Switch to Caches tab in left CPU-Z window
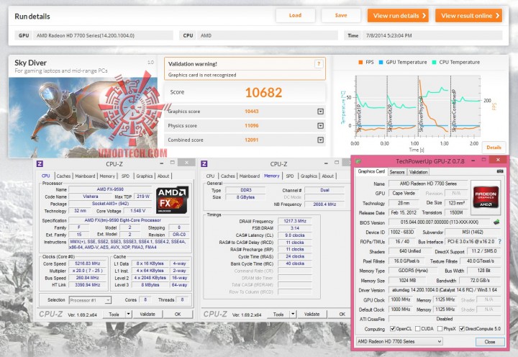Screen dimensions: 518x357 (x=63, y=176)
